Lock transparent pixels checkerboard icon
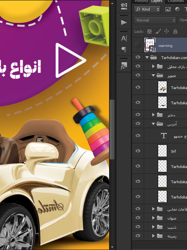Viewport: 187px width, 250px height. pos(149,31)
